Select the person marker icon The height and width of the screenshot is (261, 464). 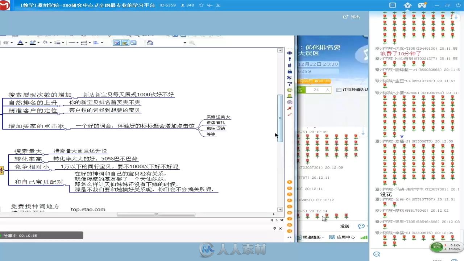click(290, 96)
